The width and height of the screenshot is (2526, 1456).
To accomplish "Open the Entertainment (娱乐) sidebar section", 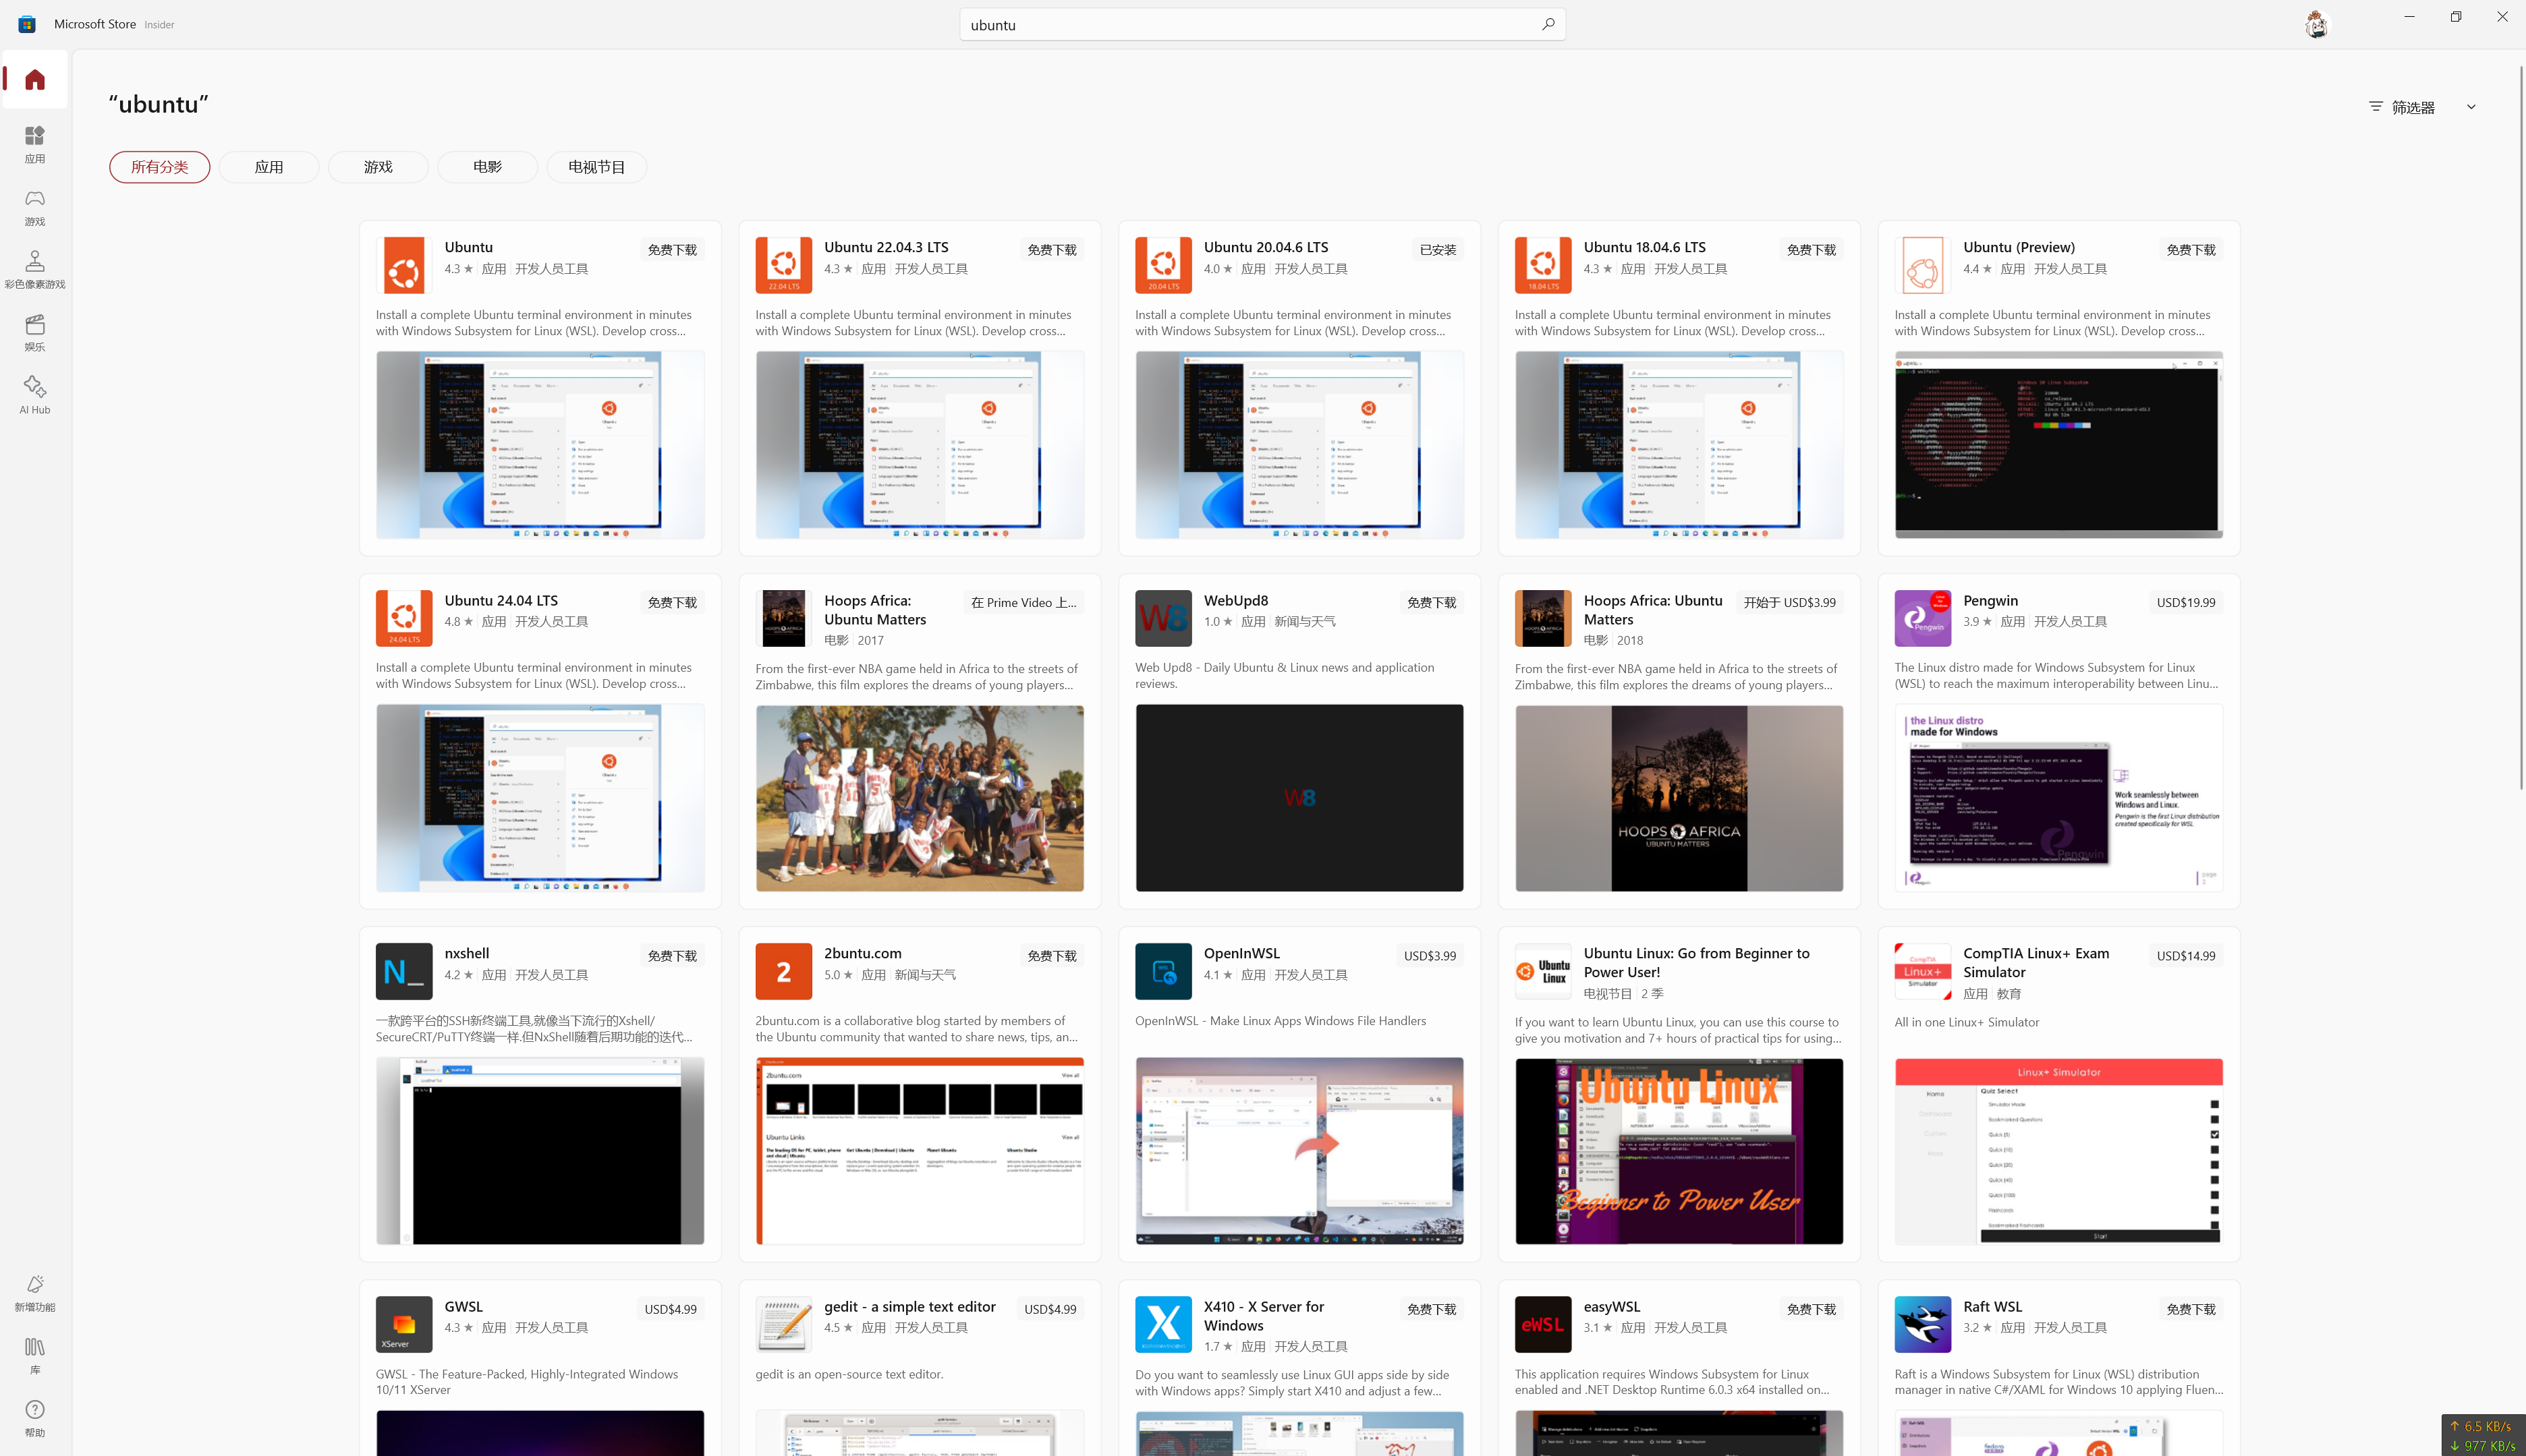I will (35, 332).
